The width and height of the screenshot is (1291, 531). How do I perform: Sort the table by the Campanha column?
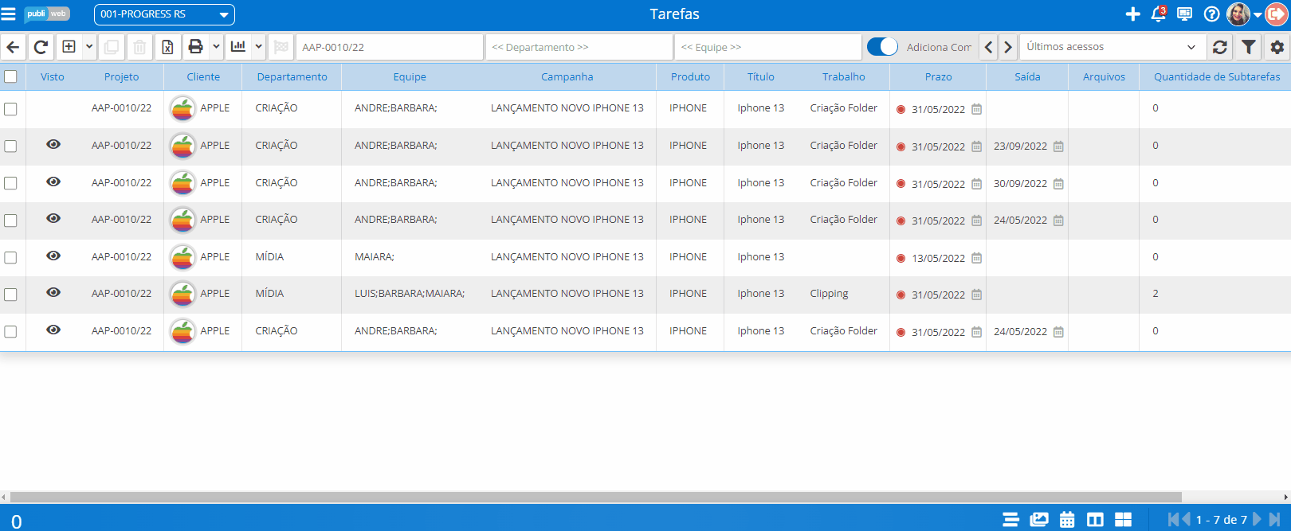click(567, 77)
